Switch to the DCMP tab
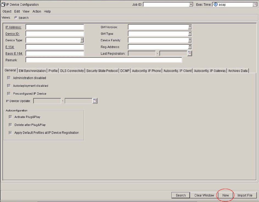This screenshot has width=259, height=202. point(125,71)
